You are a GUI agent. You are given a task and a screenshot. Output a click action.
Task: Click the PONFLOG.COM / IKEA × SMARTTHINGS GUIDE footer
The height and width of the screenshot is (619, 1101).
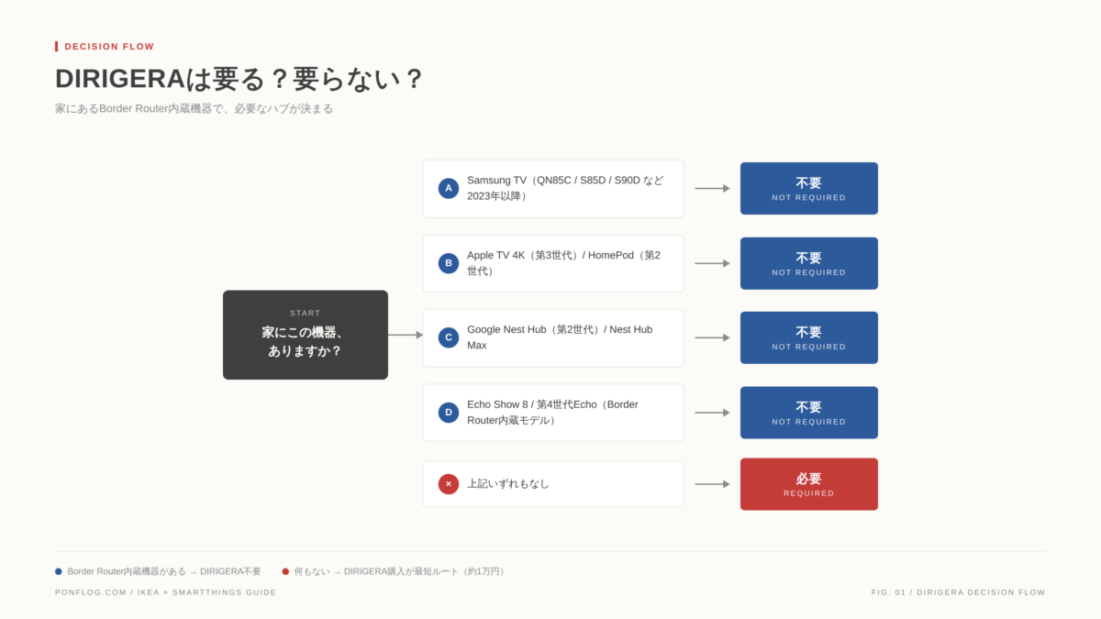[165, 592]
